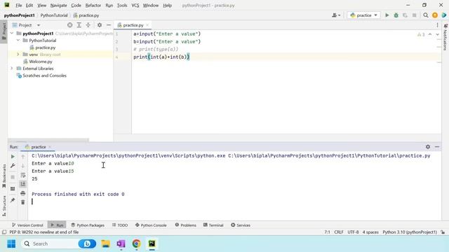Open Project panel settings gear
Screen dimensions: 449x252
(x=100, y=25)
